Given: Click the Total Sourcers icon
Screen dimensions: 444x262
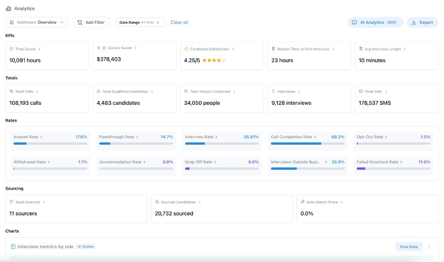Looking at the screenshot, I should [x=11, y=202].
